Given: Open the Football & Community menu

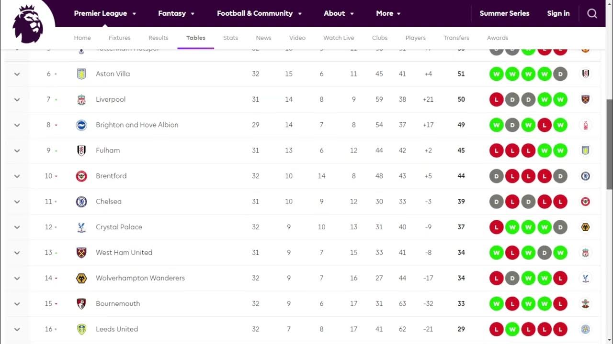Looking at the screenshot, I should (x=259, y=13).
